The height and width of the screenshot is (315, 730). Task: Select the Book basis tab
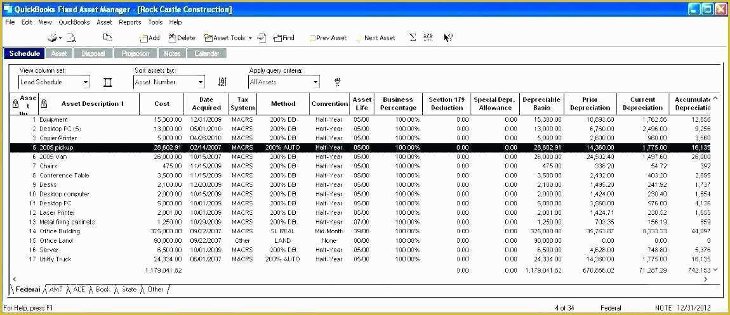point(102,289)
